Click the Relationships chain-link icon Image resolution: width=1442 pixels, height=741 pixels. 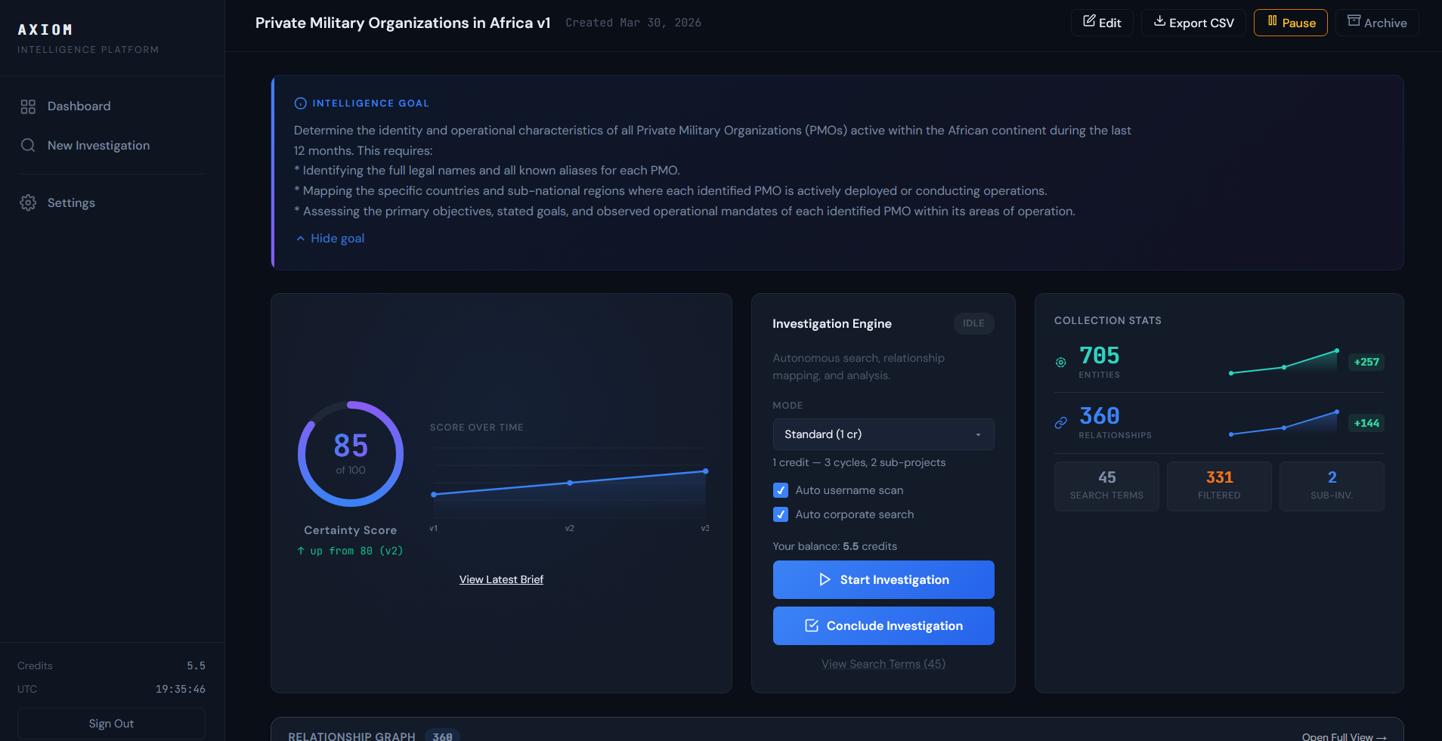[x=1061, y=422]
